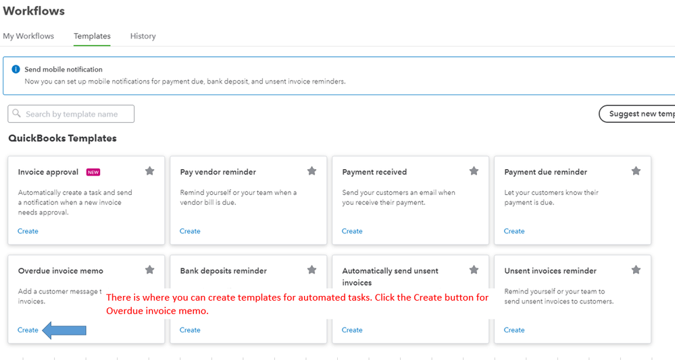Star the Payment received template
Screen dimensions: 675x360
point(474,171)
